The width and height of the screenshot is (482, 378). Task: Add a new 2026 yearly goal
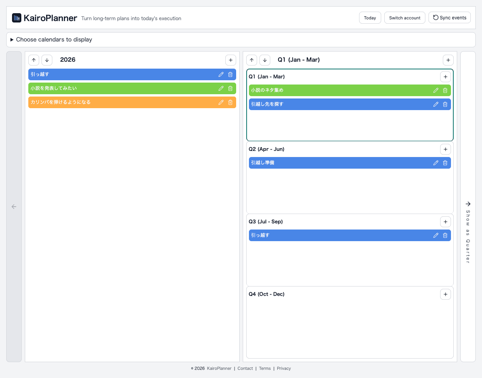tap(231, 60)
